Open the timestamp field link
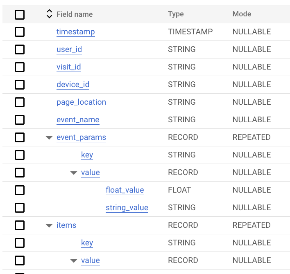Image resolution: width=290 pixels, height=274 pixels. pyautogui.click(x=76, y=32)
